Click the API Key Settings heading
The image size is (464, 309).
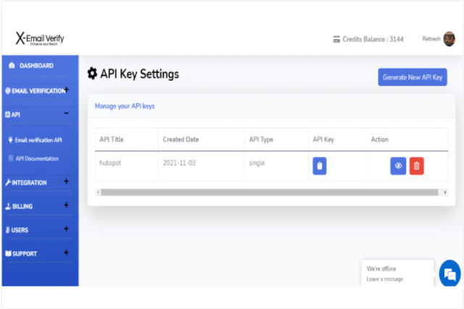click(139, 74)
